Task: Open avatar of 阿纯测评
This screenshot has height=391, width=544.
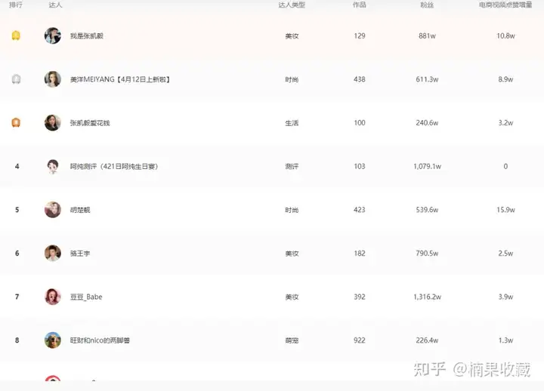Action: pyautogui.click(x=53, y=166)
